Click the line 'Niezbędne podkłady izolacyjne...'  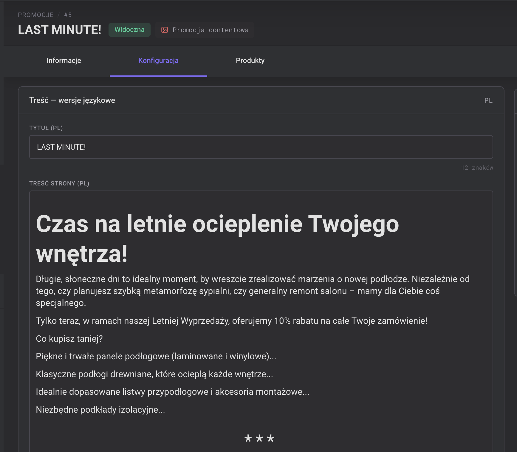point(100,410)
